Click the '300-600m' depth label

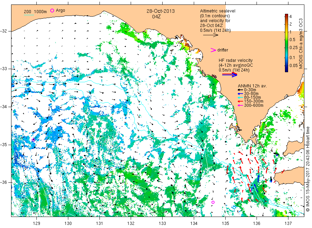pos(253,105)
